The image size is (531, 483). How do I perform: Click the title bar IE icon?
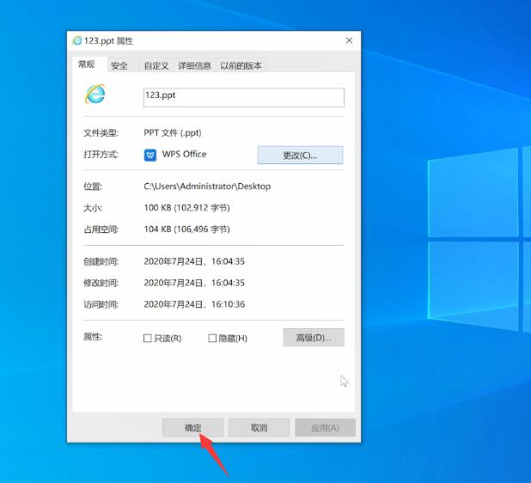pos(77,40)
